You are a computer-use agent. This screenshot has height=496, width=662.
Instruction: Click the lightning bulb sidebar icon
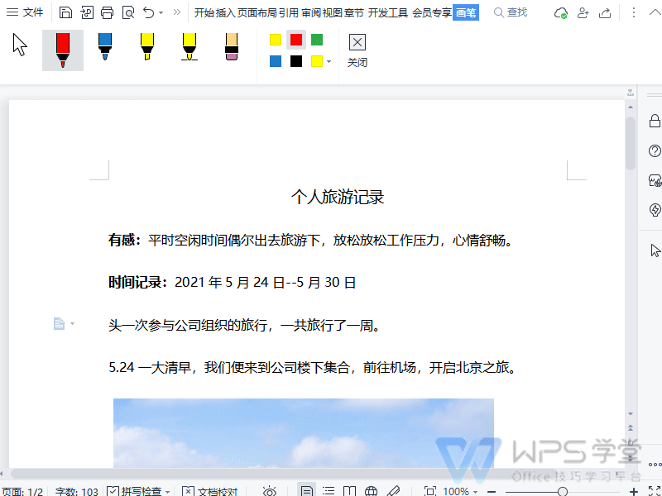pos(655,210)
